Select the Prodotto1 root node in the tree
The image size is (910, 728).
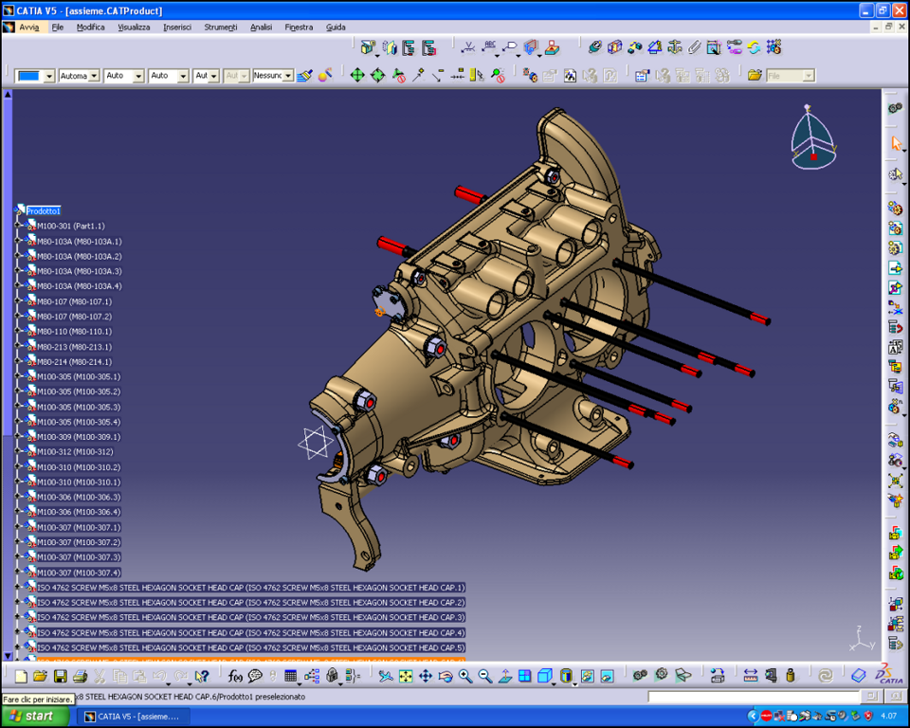point(43,210)
